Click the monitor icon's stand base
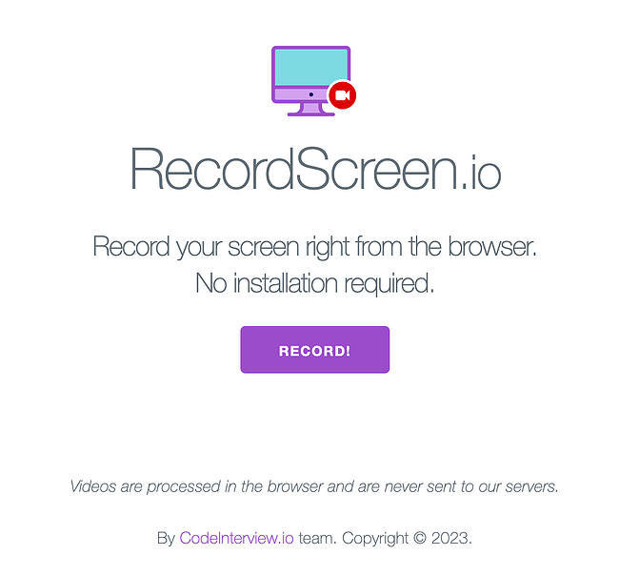The height and width of the screenshot is (576, 619). [311, 113]
